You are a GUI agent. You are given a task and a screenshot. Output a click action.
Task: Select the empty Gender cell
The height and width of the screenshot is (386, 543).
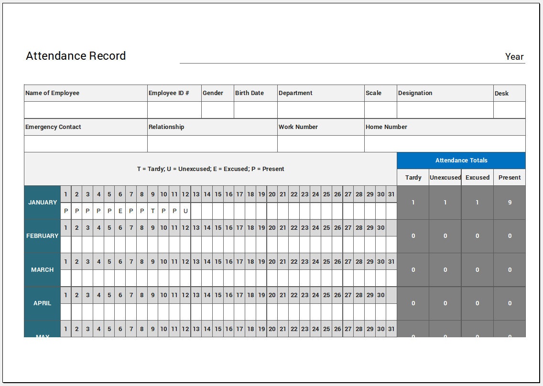coord(217,110)
